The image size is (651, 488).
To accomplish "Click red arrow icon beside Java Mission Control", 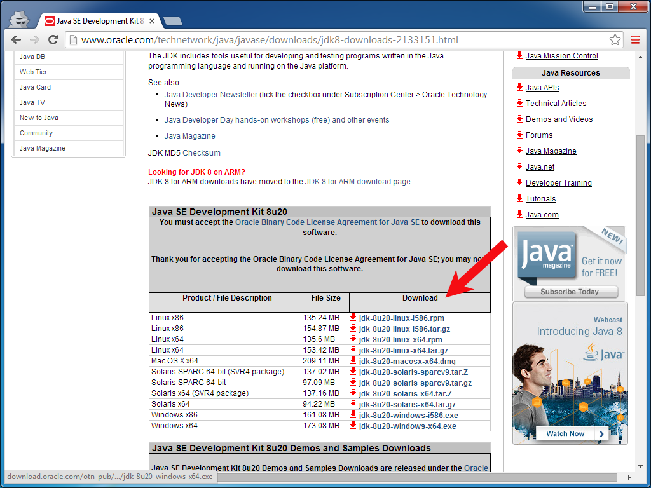I will point(519,55).
